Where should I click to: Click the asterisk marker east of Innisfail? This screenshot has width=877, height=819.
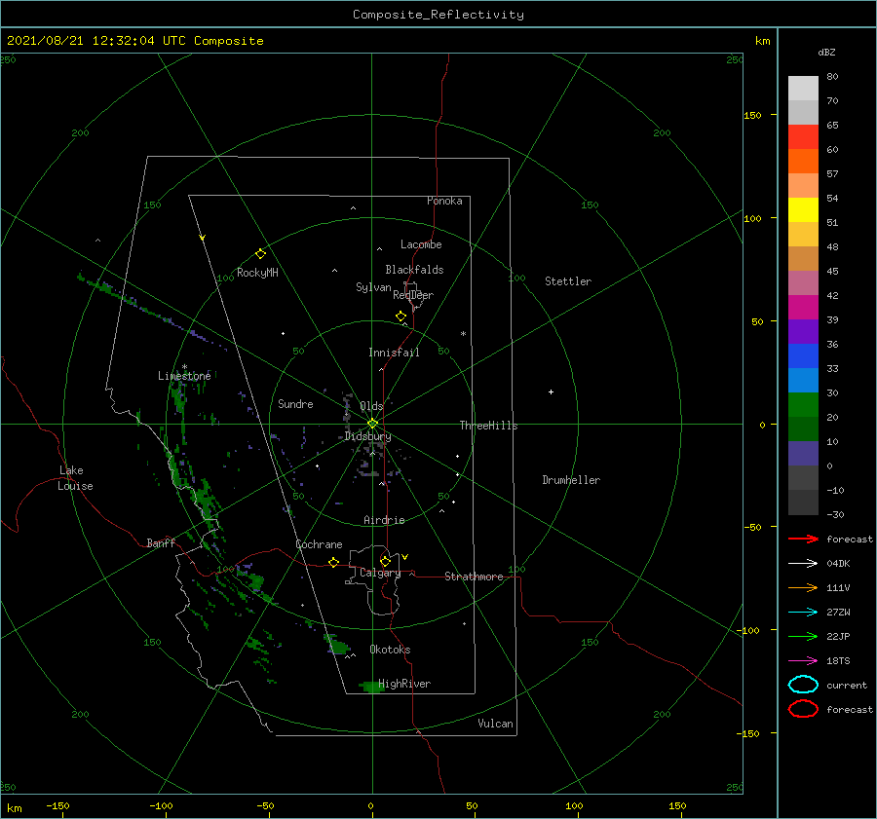(x=463, y=334)
